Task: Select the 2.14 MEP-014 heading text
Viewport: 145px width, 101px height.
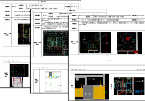Action: [x=71, y=11]
